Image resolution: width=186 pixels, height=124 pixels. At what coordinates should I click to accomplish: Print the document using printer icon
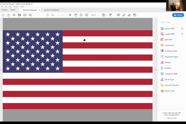pos(19,15)
